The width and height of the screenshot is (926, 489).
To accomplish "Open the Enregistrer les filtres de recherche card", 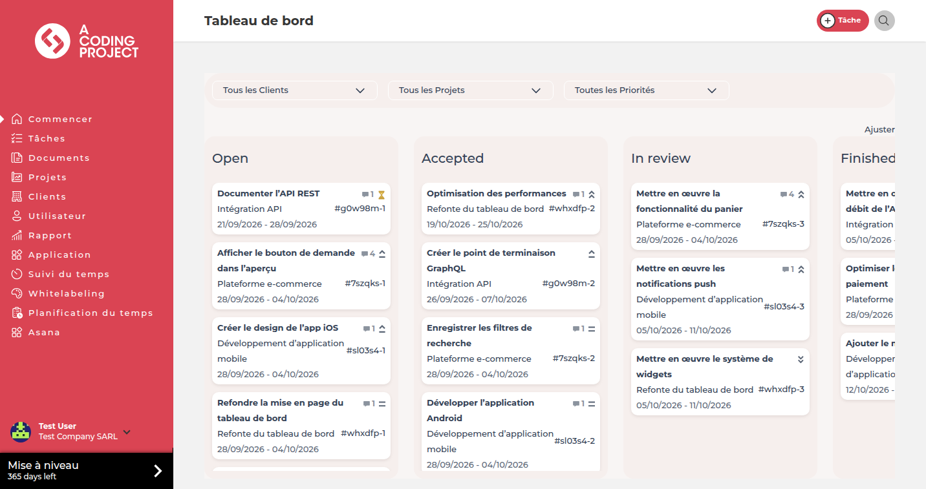I will point(511,350).
